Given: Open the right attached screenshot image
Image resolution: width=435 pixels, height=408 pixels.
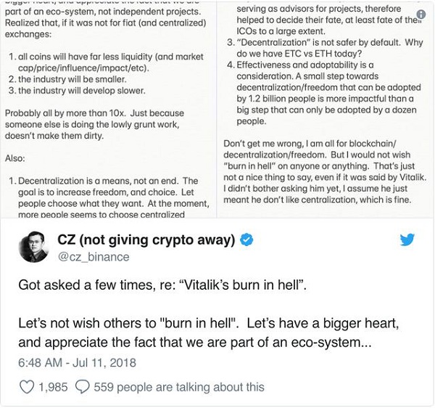Looking at the screenshot, I should coord(326,109).
